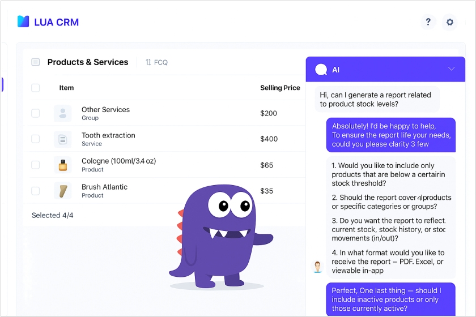Click the user avatar in chat
This screenshot has width=476, height=317.
tap(318, 267)
